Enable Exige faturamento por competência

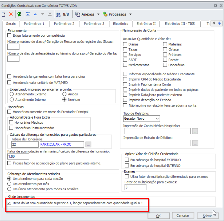coord(9,35)
